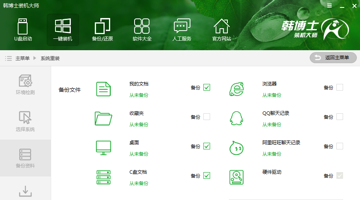
Task: Click the 备份文件 section heading
Action: (70, 90)
